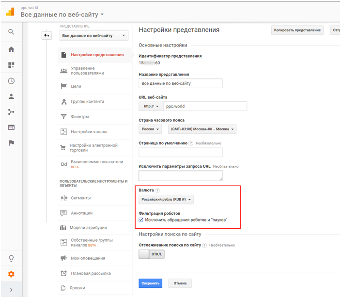Viewport: 341px width, 298px height.
Task: Go to Home via house icon
Action: point(11,49)
